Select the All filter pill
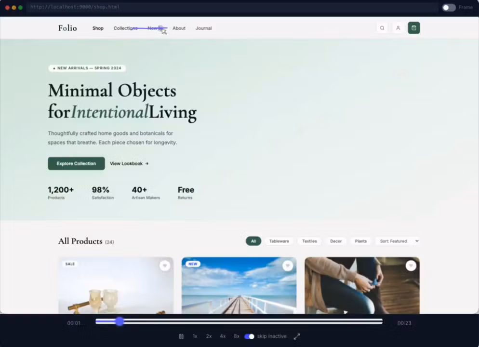Screen dimensions: 479x347 253,241
